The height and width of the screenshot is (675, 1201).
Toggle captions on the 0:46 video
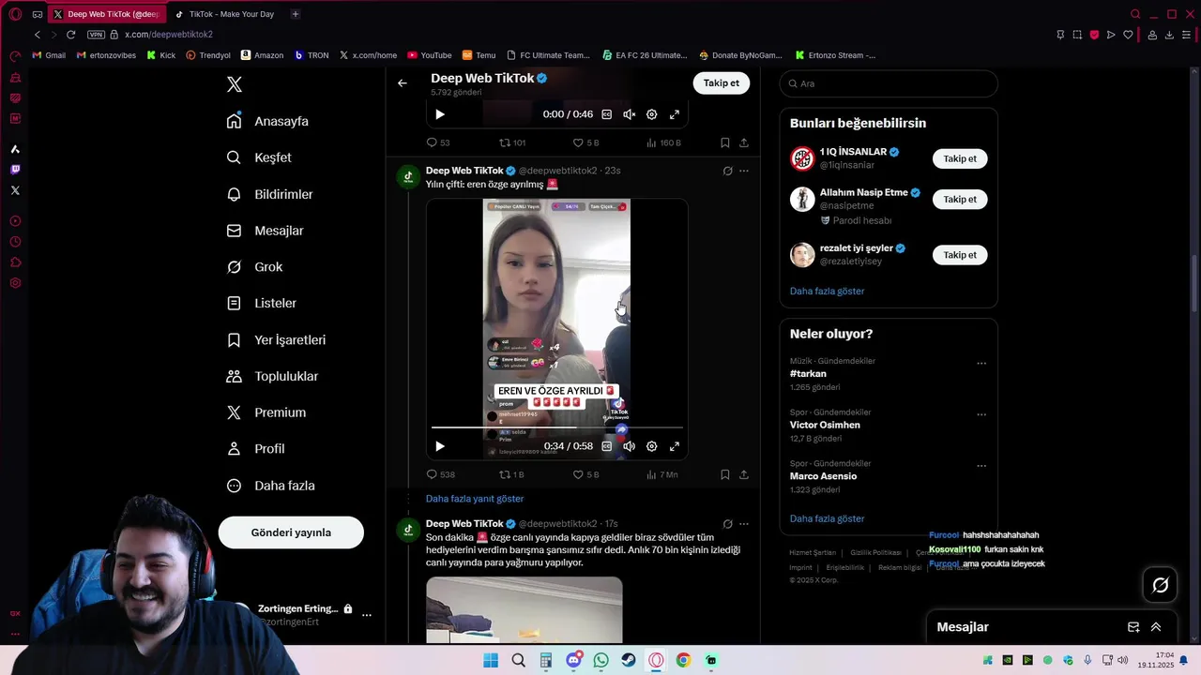point(607,114)
